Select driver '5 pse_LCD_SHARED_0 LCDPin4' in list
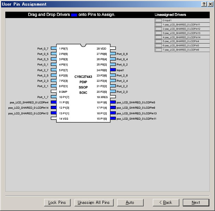 tap(182, 41)
